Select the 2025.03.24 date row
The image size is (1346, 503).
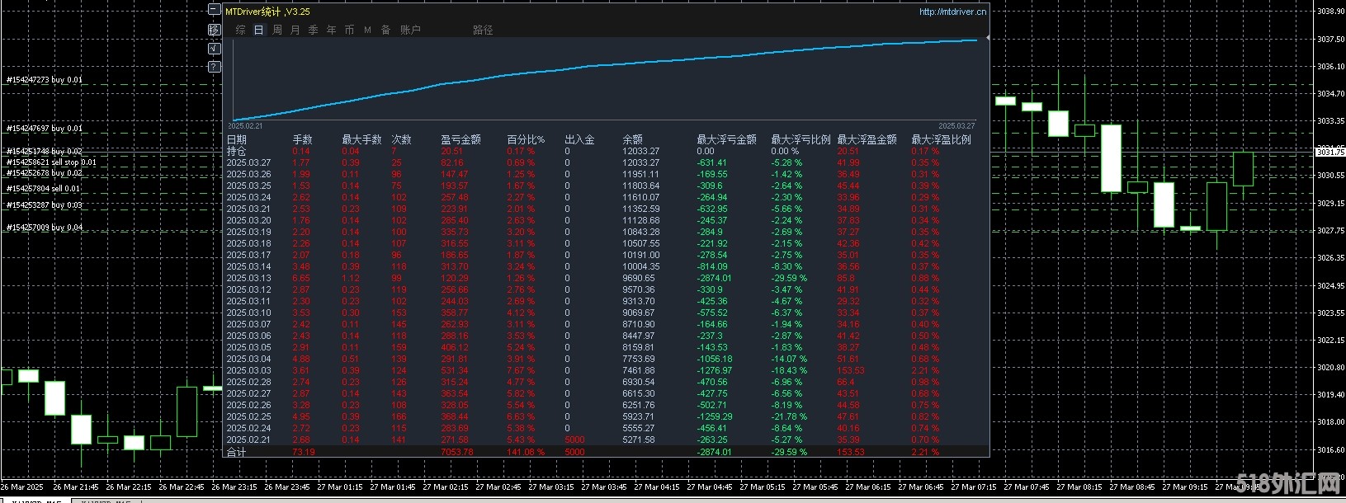click(607, 197)
